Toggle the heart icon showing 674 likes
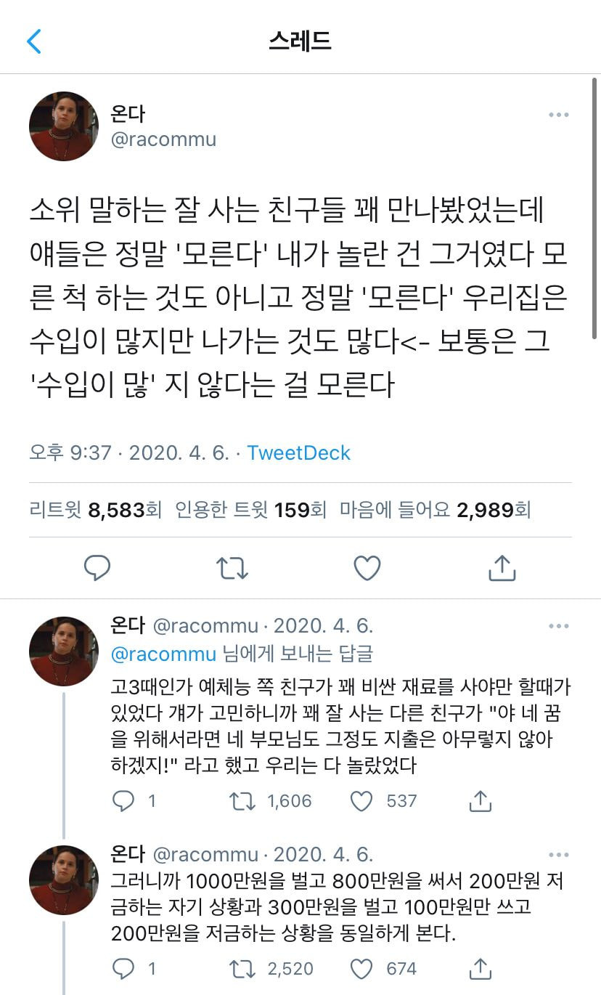 (x=362, y=968)
